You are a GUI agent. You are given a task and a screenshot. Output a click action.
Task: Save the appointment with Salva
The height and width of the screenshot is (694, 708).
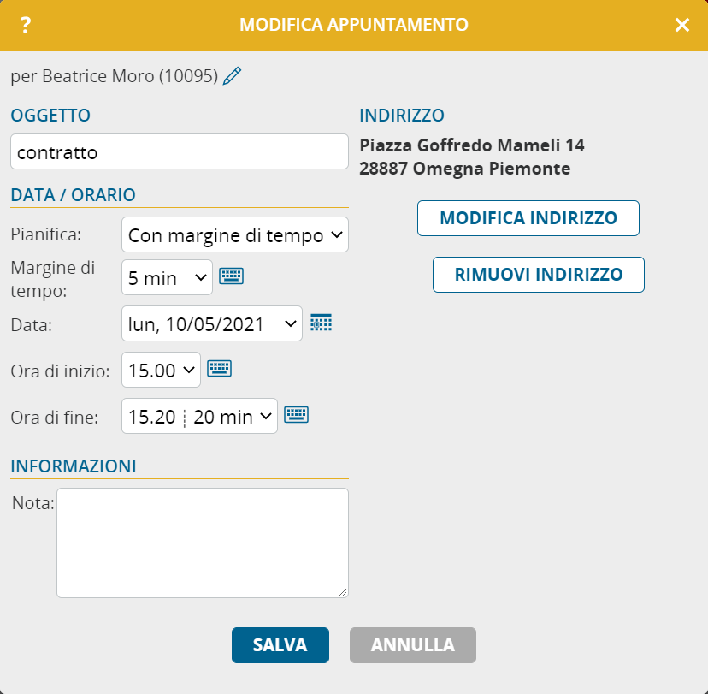280,645
